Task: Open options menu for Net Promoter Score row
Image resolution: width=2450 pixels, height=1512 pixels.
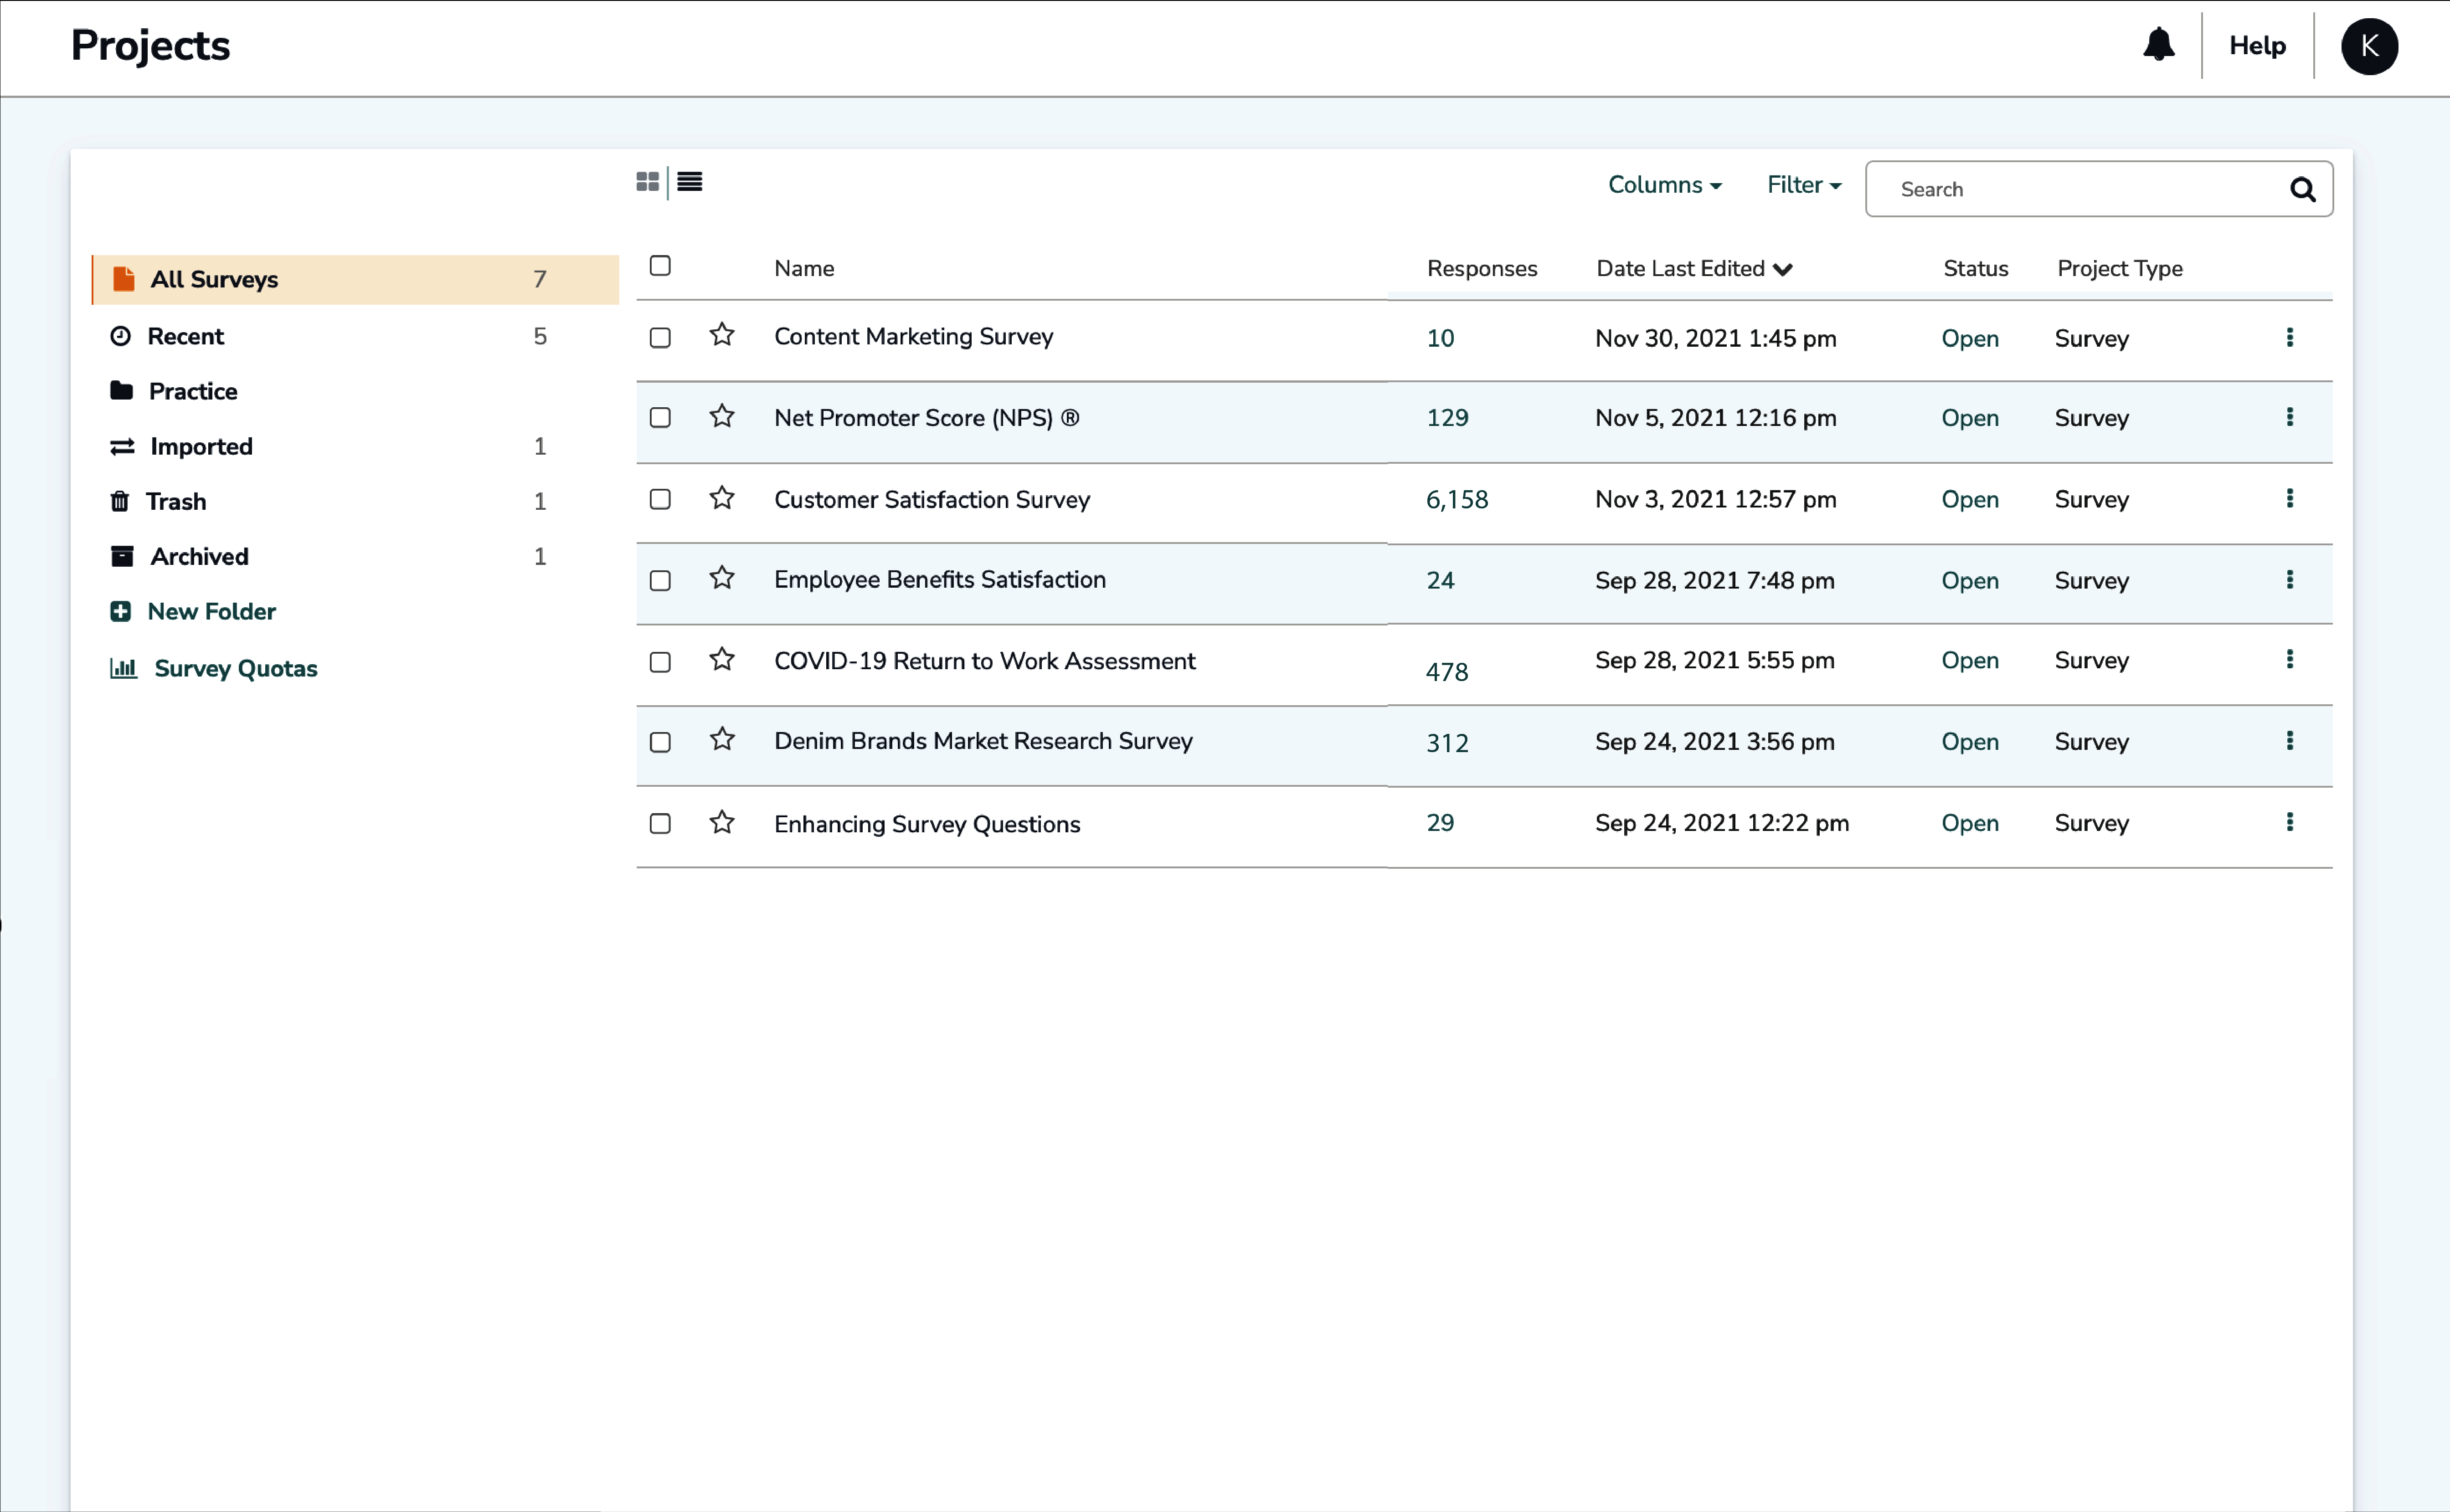Action: (2289, 417)
